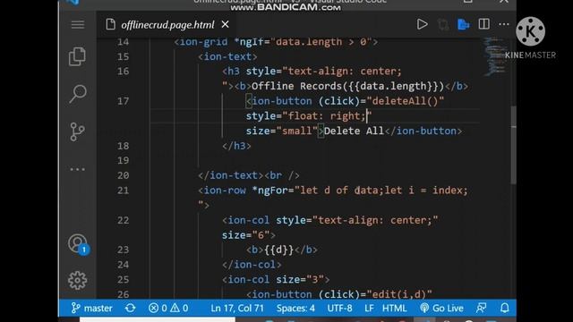Viewport: 573px width, 322px height.
Task: Open More Actions in the editor toolbar
Action: 504,24
